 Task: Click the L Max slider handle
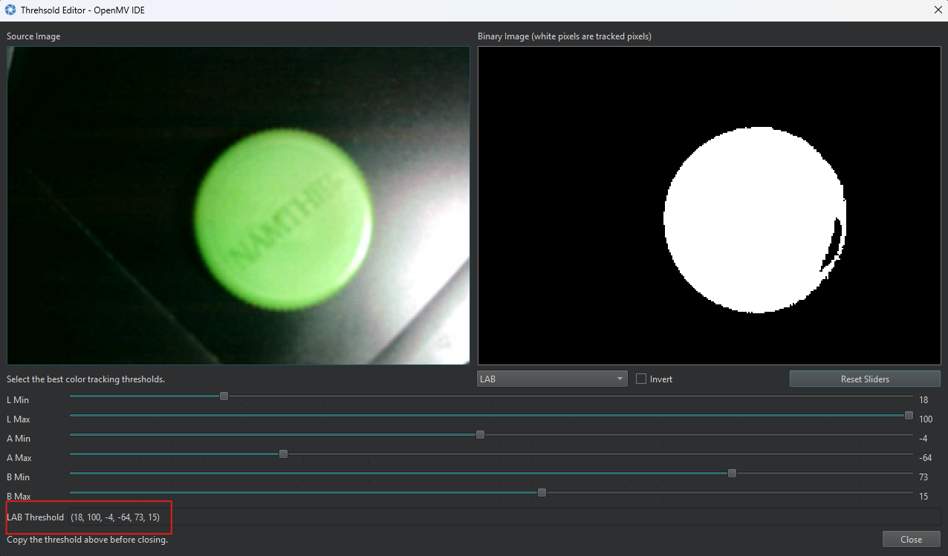[909, 416]
